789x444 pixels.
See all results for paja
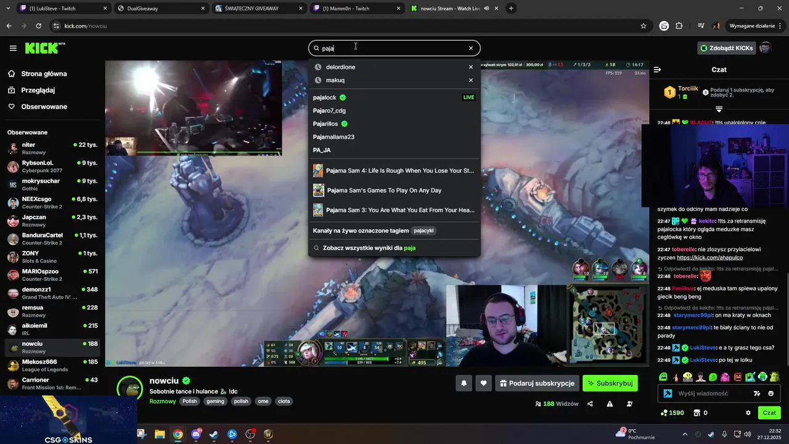[x=394, y=248]
